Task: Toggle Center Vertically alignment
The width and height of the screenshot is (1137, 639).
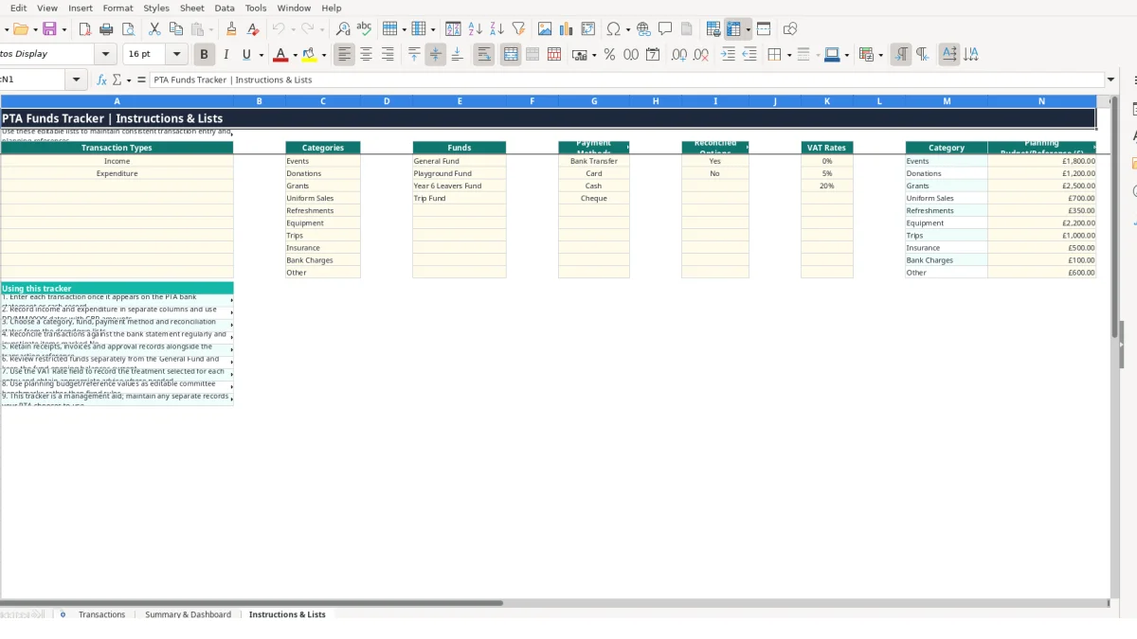Action: click(x=436, y=55)
